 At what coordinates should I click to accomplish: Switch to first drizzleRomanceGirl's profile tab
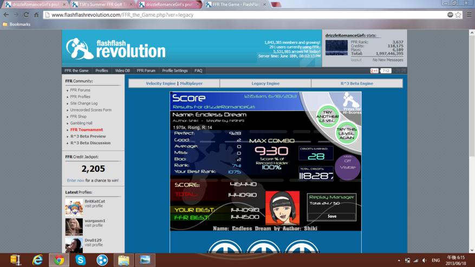click(35, 4)
